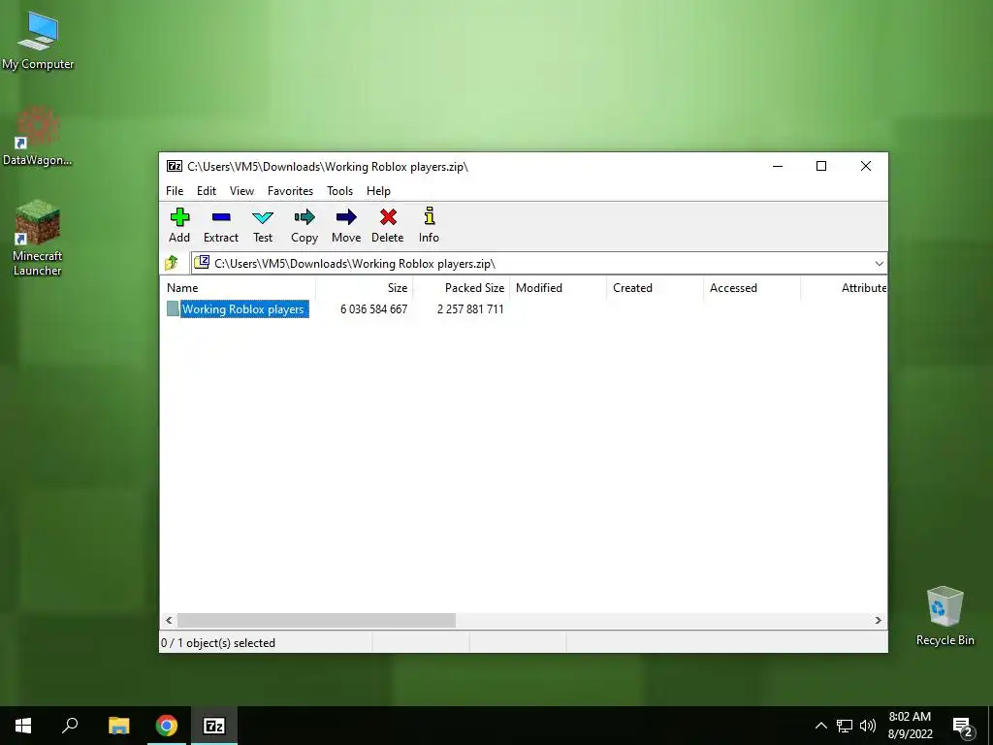
Task: Click the Extract toolbar icon
Action: [x=221, y=225]
